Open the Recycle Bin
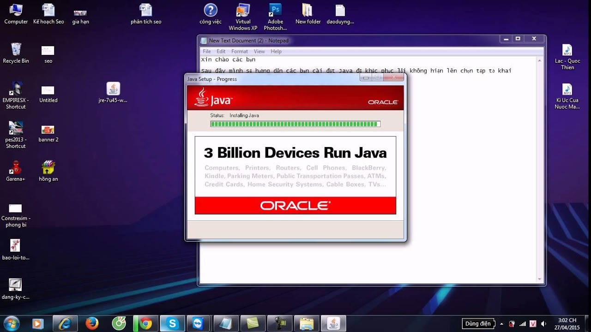591x332 pixels. click(16, 53)
